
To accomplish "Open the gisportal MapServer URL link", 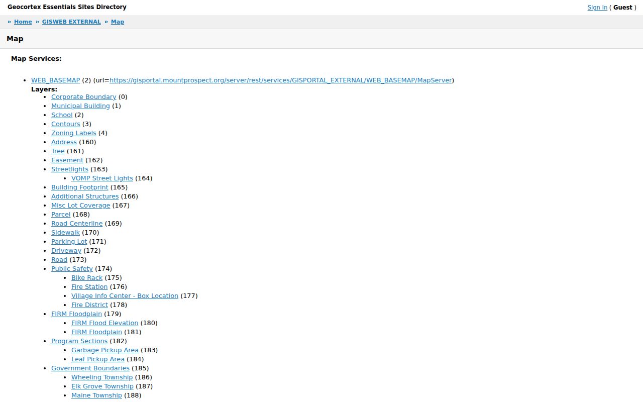I will pyautogui.click(x=281, y=80).
